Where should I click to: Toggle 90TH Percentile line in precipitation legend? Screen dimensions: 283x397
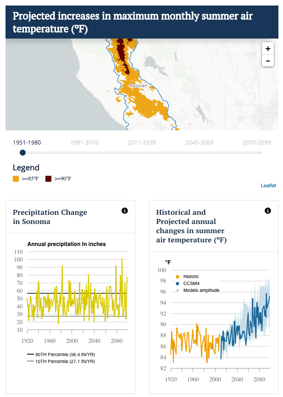pos(61,354)
